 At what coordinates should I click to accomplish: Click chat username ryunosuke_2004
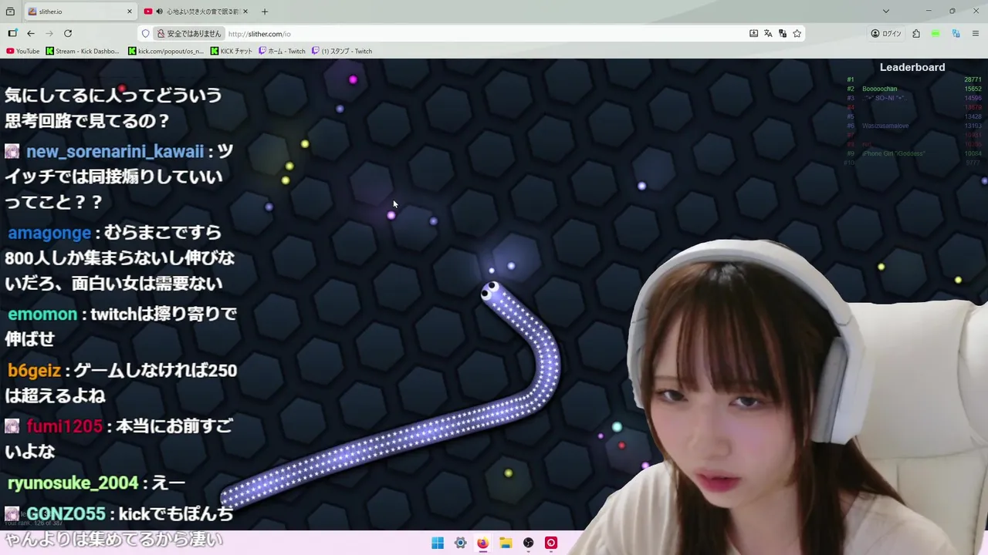(73, 483)
